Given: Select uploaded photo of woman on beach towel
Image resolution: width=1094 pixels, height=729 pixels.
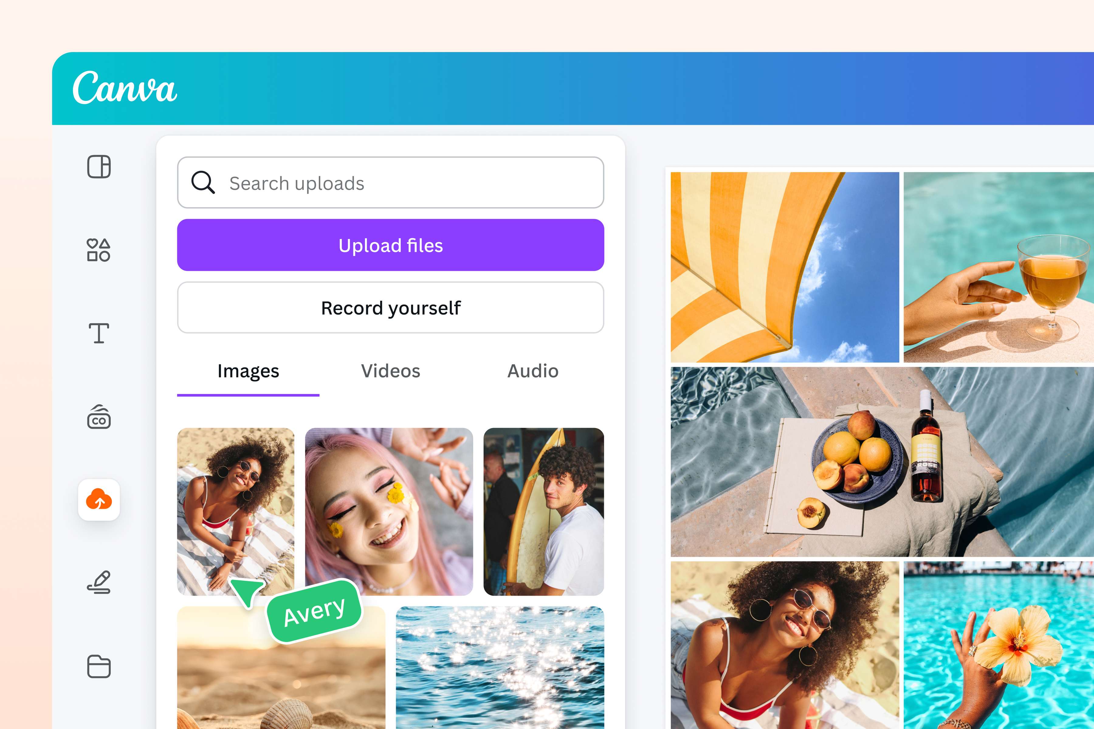Looking at the screenshot, I should (x=235, y=512).
